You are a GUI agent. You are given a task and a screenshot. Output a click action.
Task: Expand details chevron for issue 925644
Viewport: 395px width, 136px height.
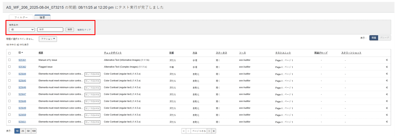386,73
